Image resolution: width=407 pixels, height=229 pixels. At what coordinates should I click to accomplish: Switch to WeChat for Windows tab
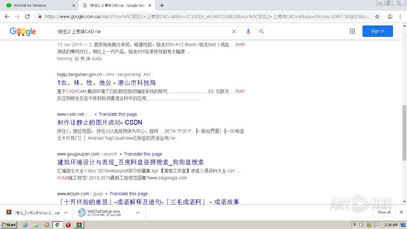pos(40,5)
